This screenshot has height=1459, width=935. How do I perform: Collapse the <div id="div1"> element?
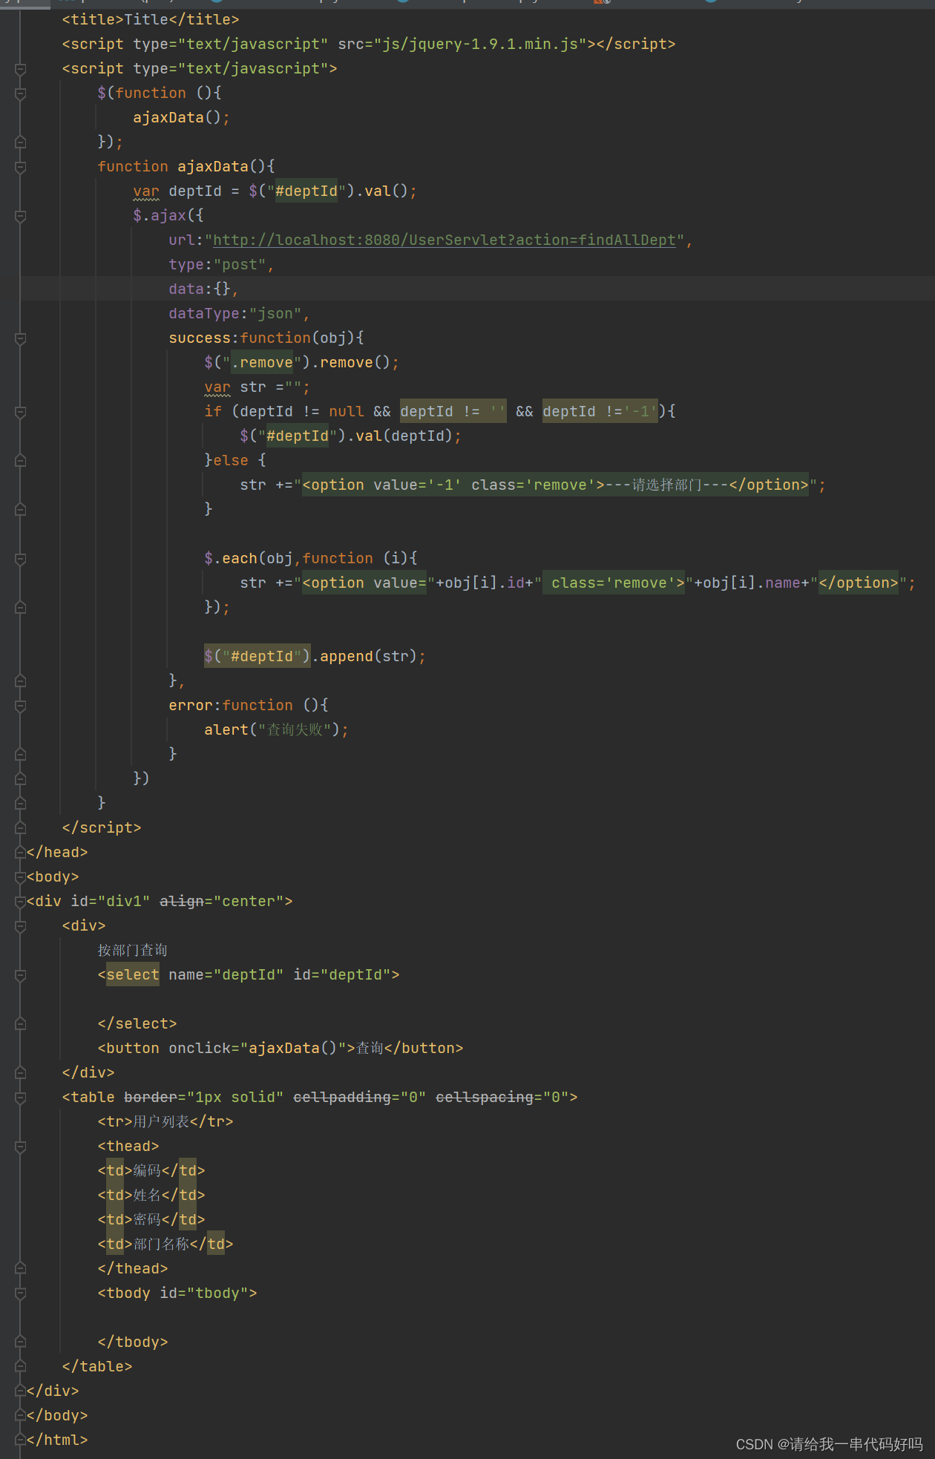tap(21, 902)
